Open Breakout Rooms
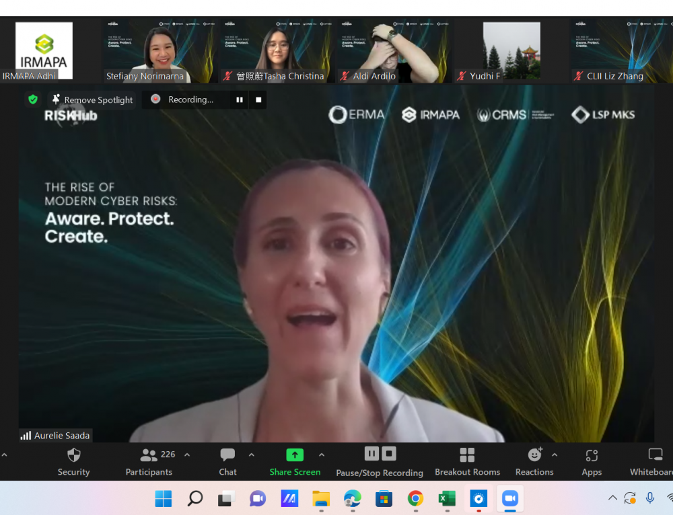Viewport: 673px width, 515px height. click(467, 462)
